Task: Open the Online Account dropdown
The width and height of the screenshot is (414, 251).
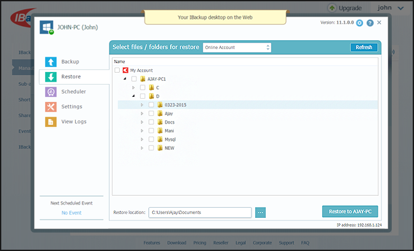Action: 237,48
